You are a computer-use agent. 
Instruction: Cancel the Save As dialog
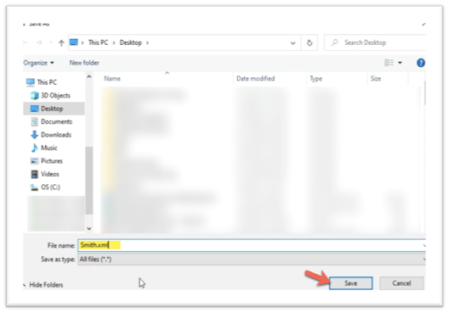tap(401, 283)
